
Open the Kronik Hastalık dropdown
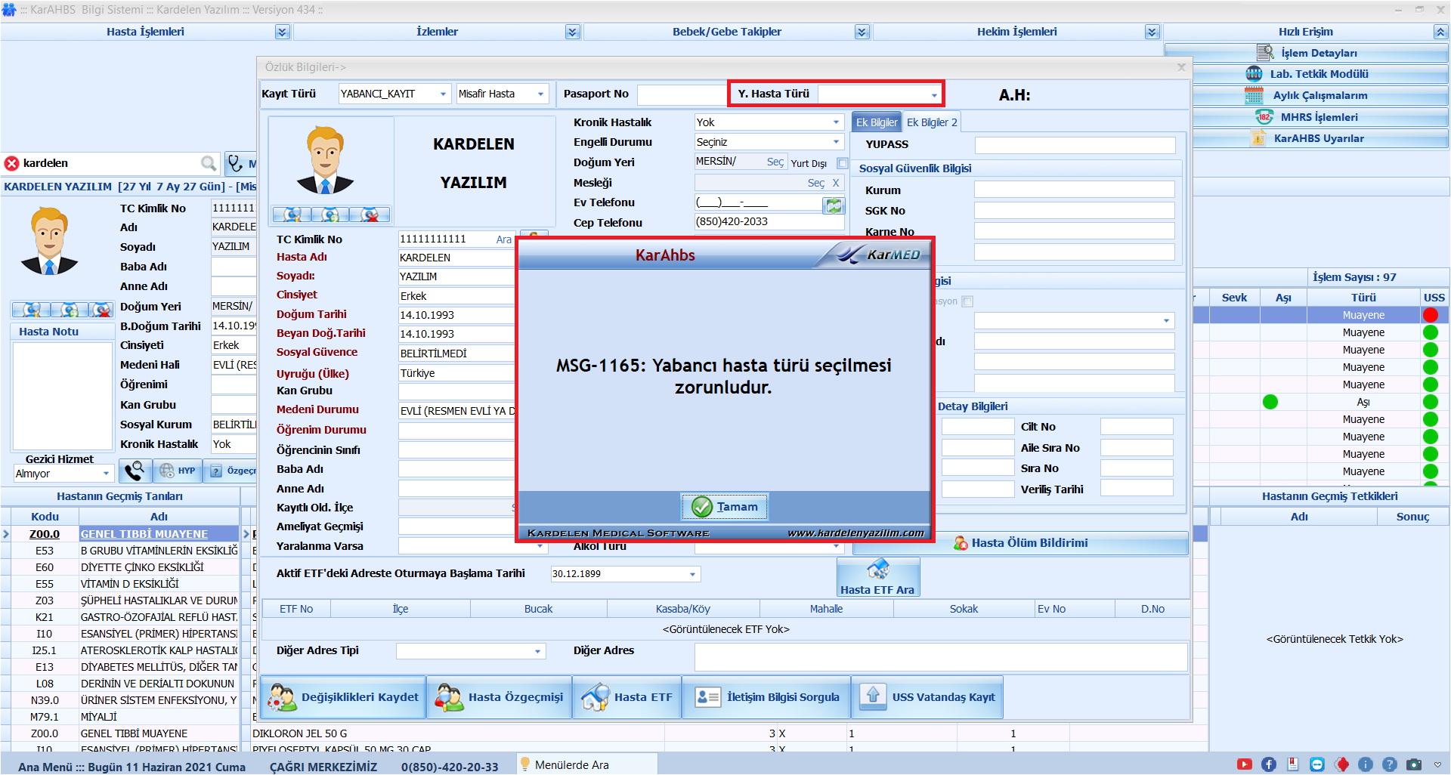[836, 122]
